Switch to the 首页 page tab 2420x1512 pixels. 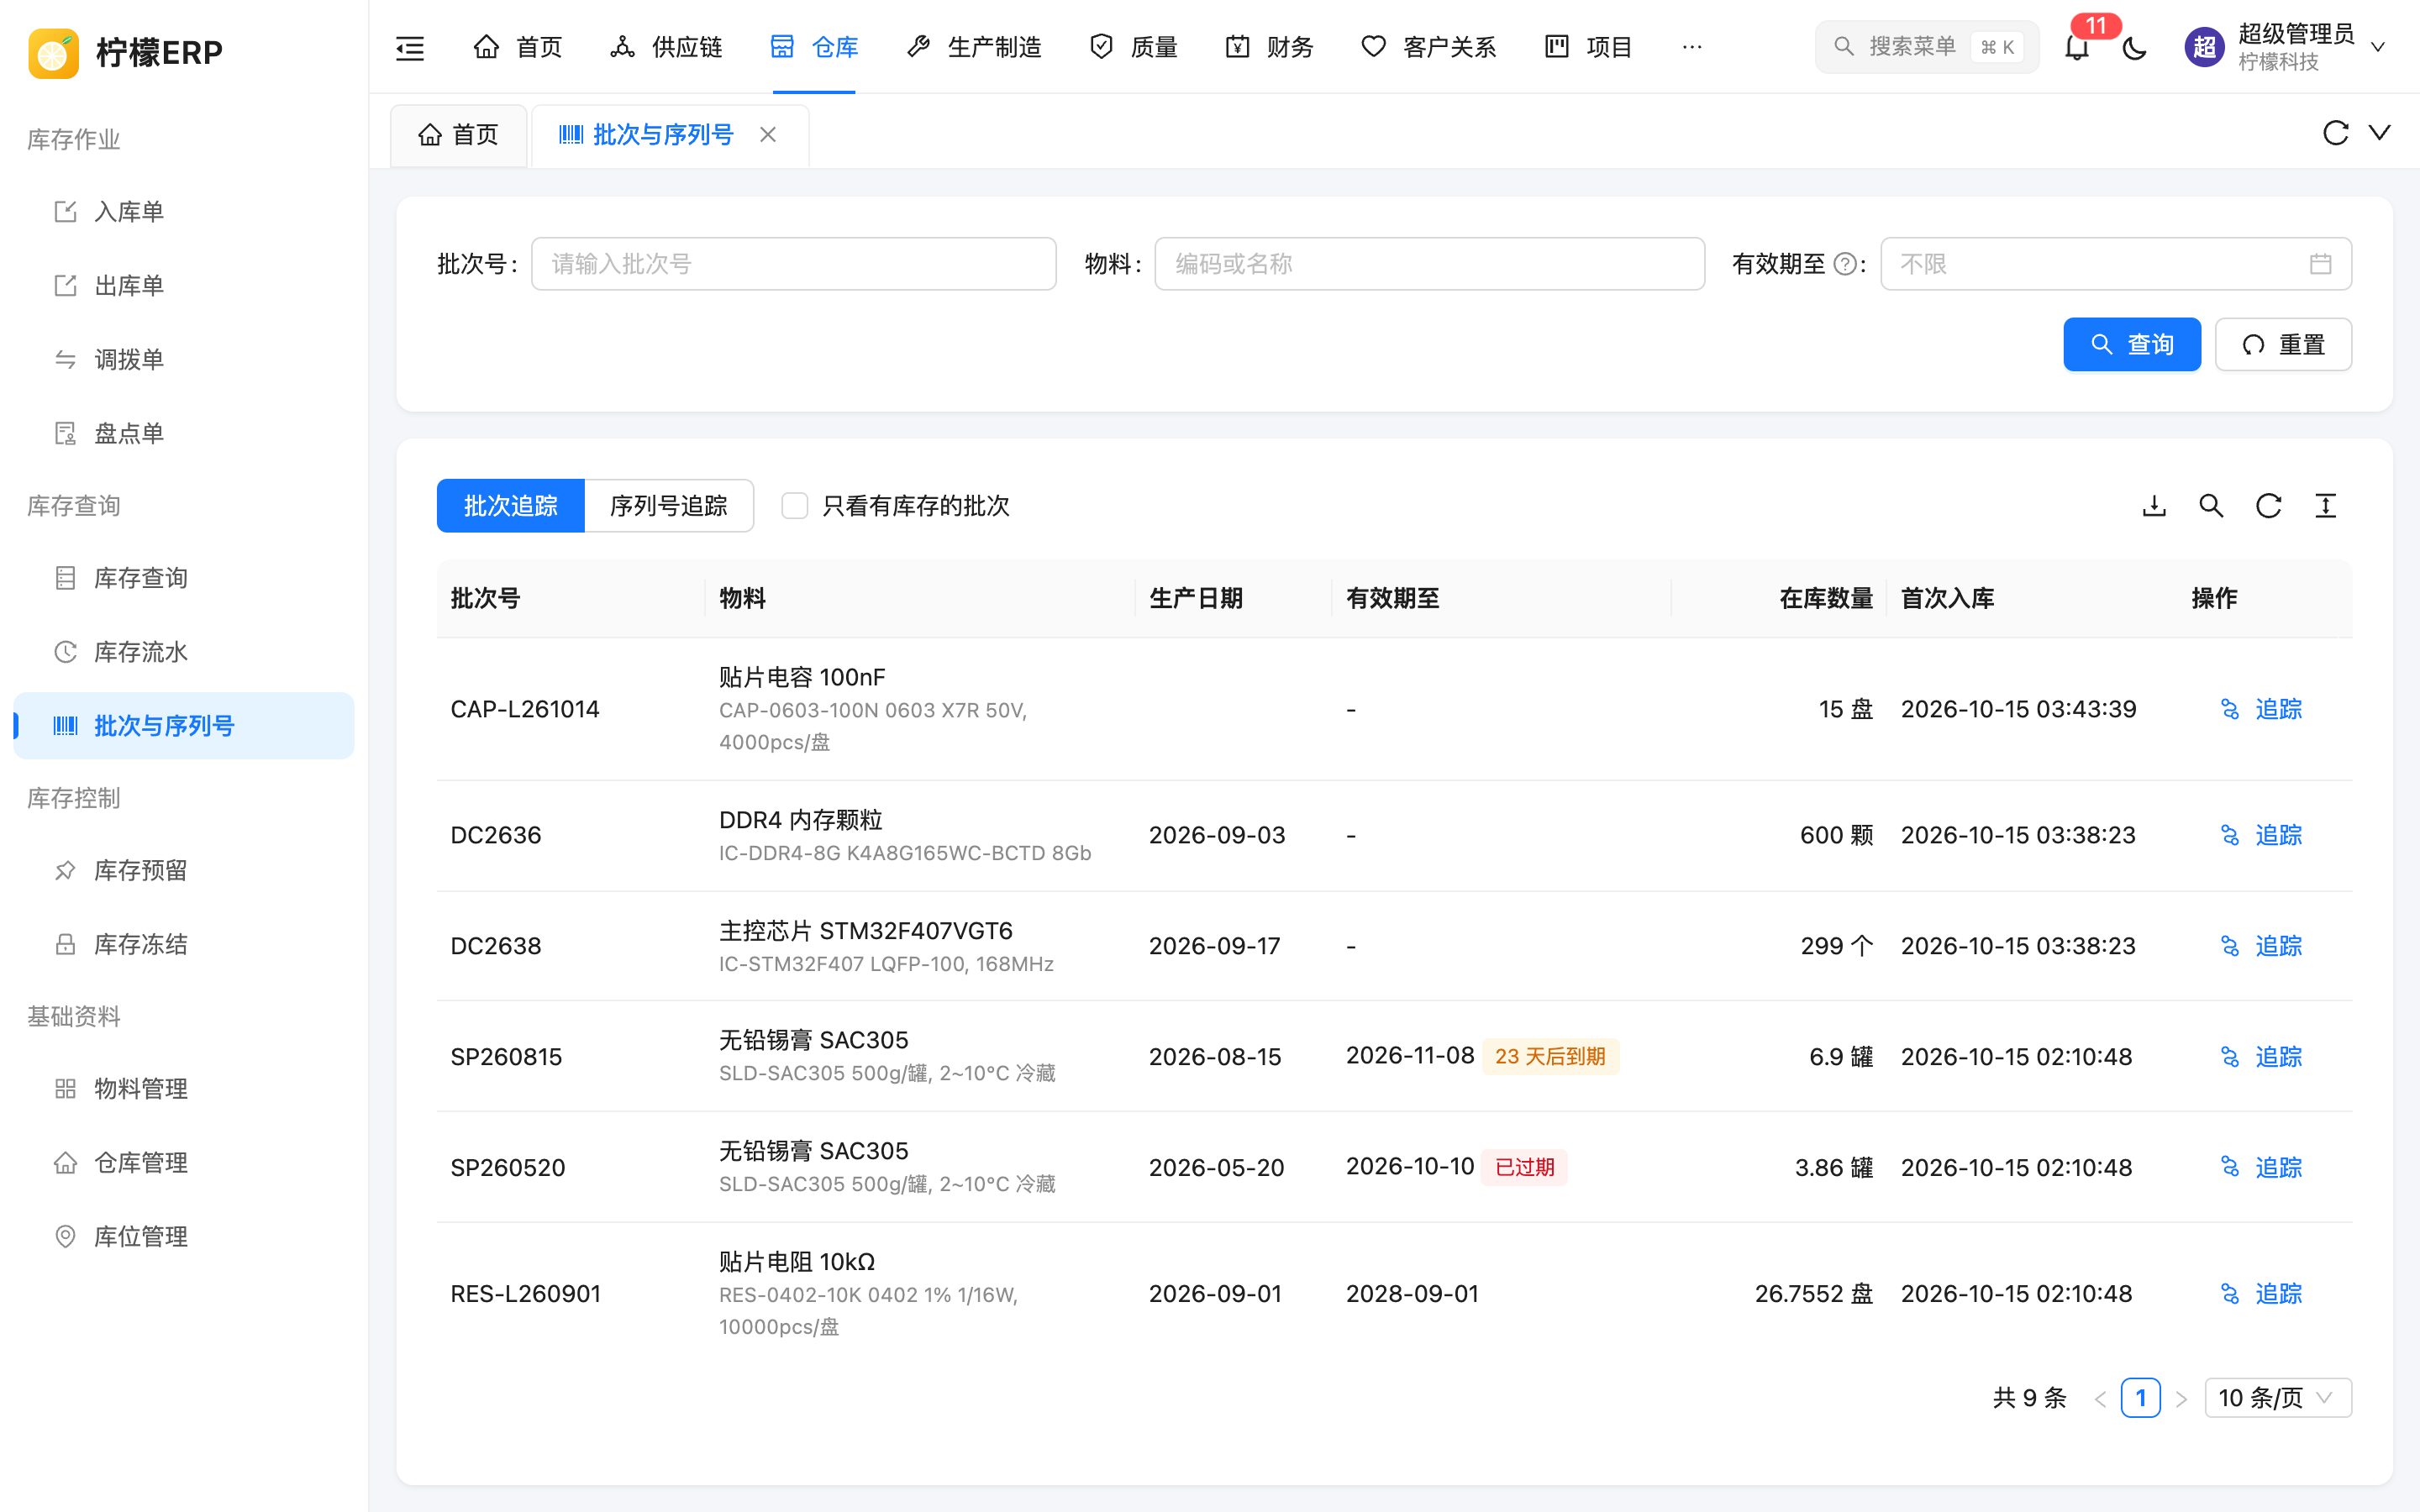(458, 134)
